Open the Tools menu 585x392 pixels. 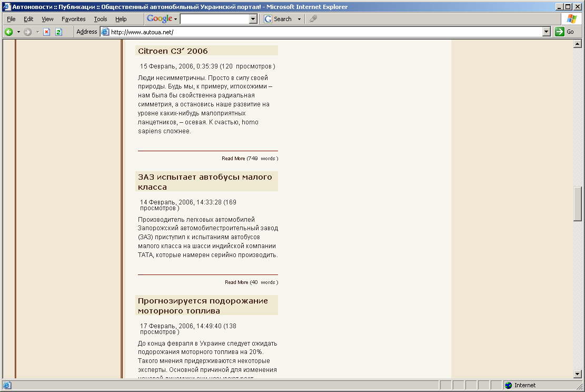tap(100, 19)
